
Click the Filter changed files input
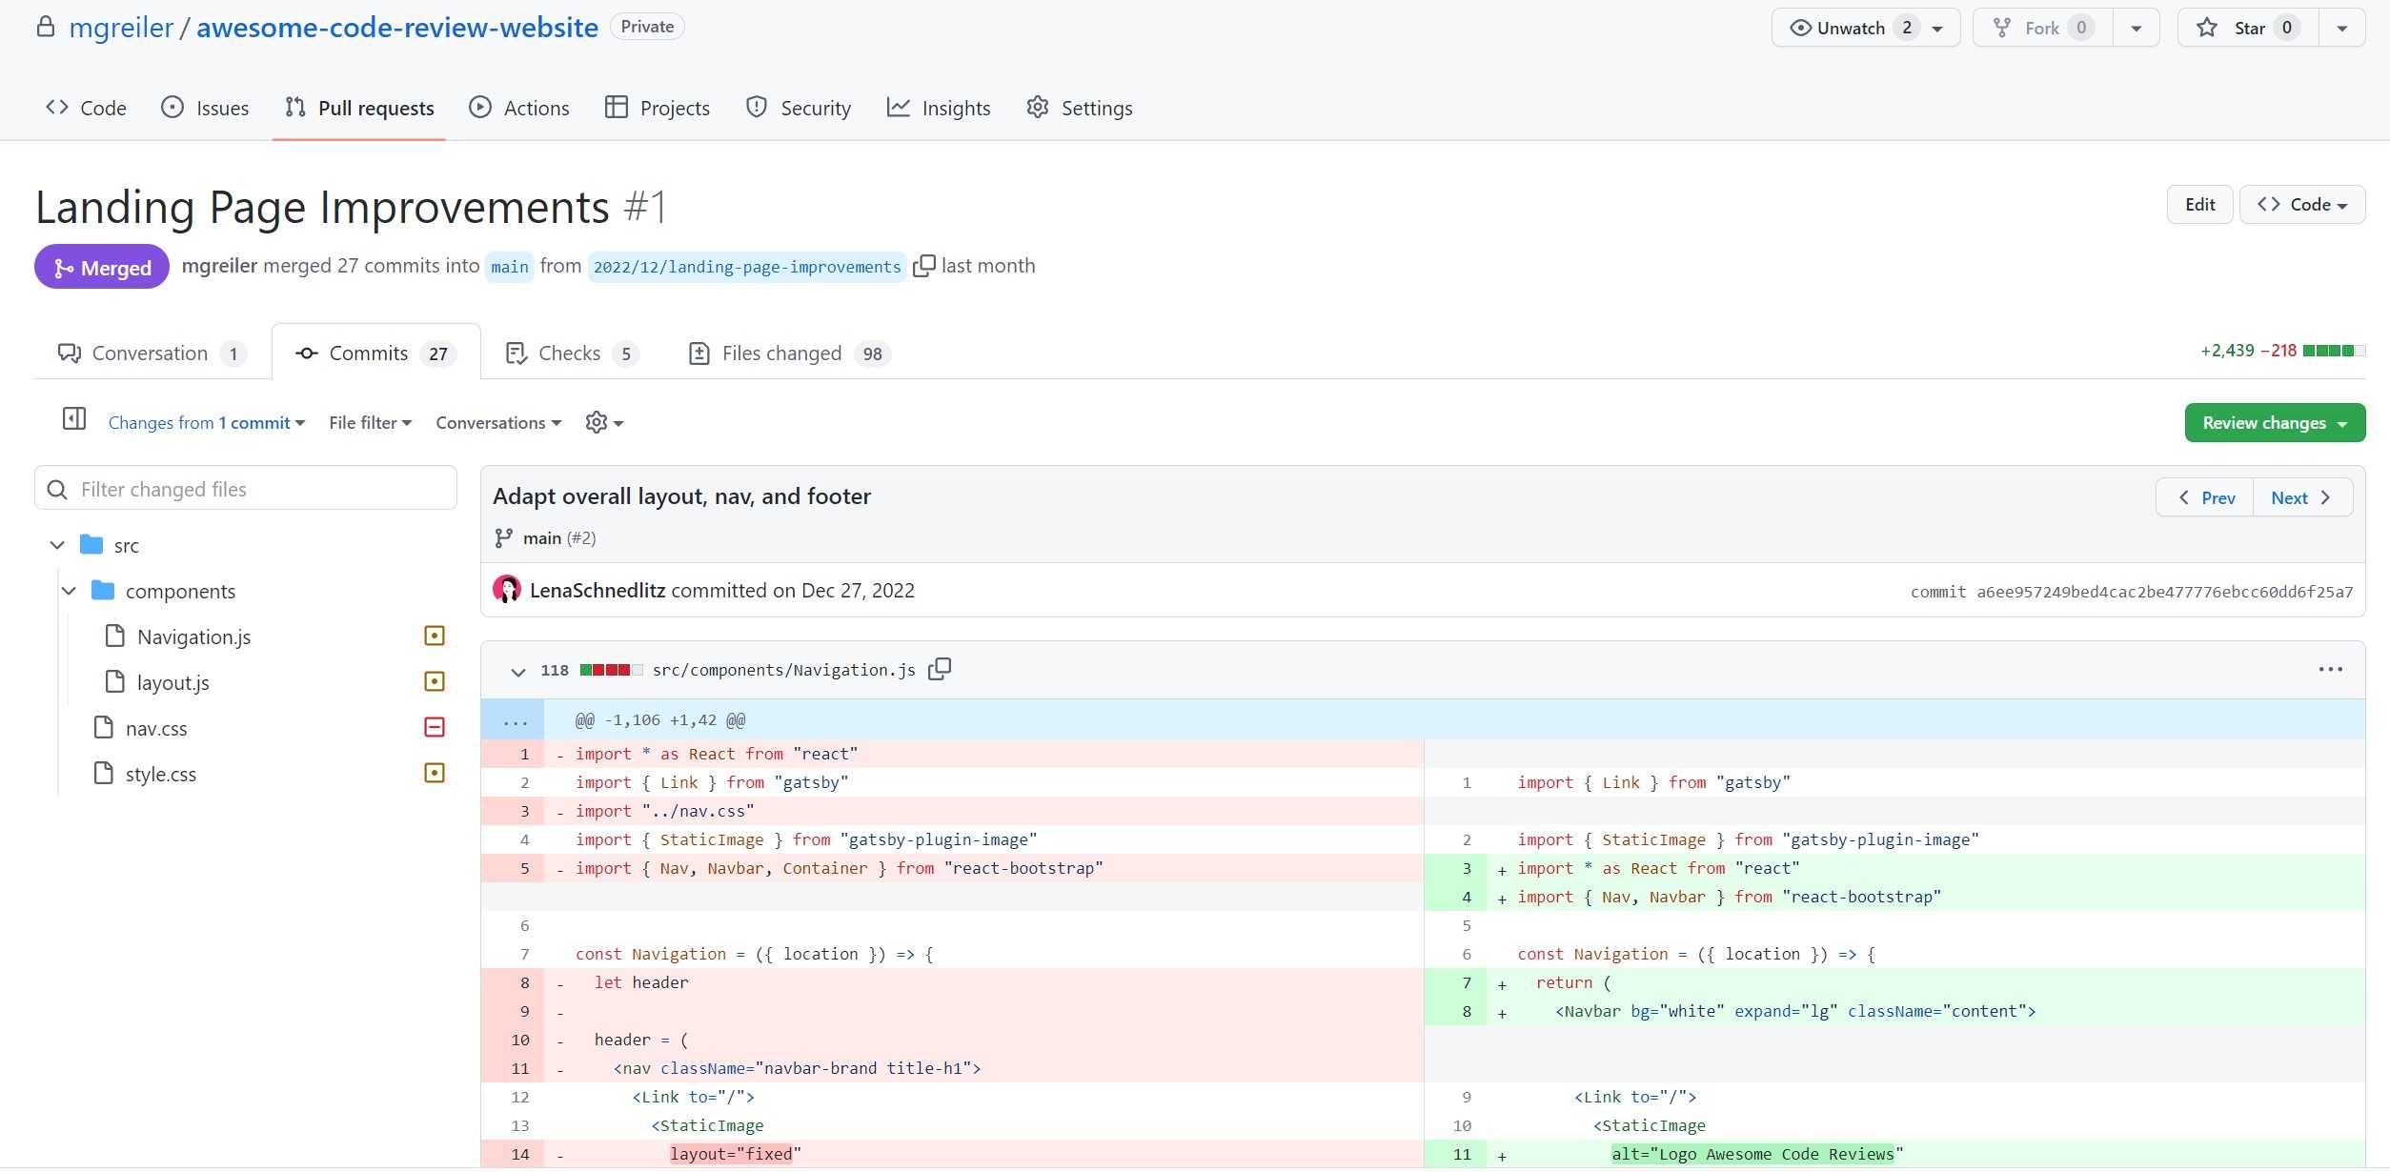(x=246, y=489)
